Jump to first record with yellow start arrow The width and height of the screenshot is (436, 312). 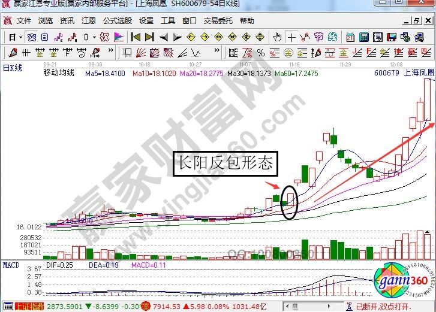(x=136, y=37)
